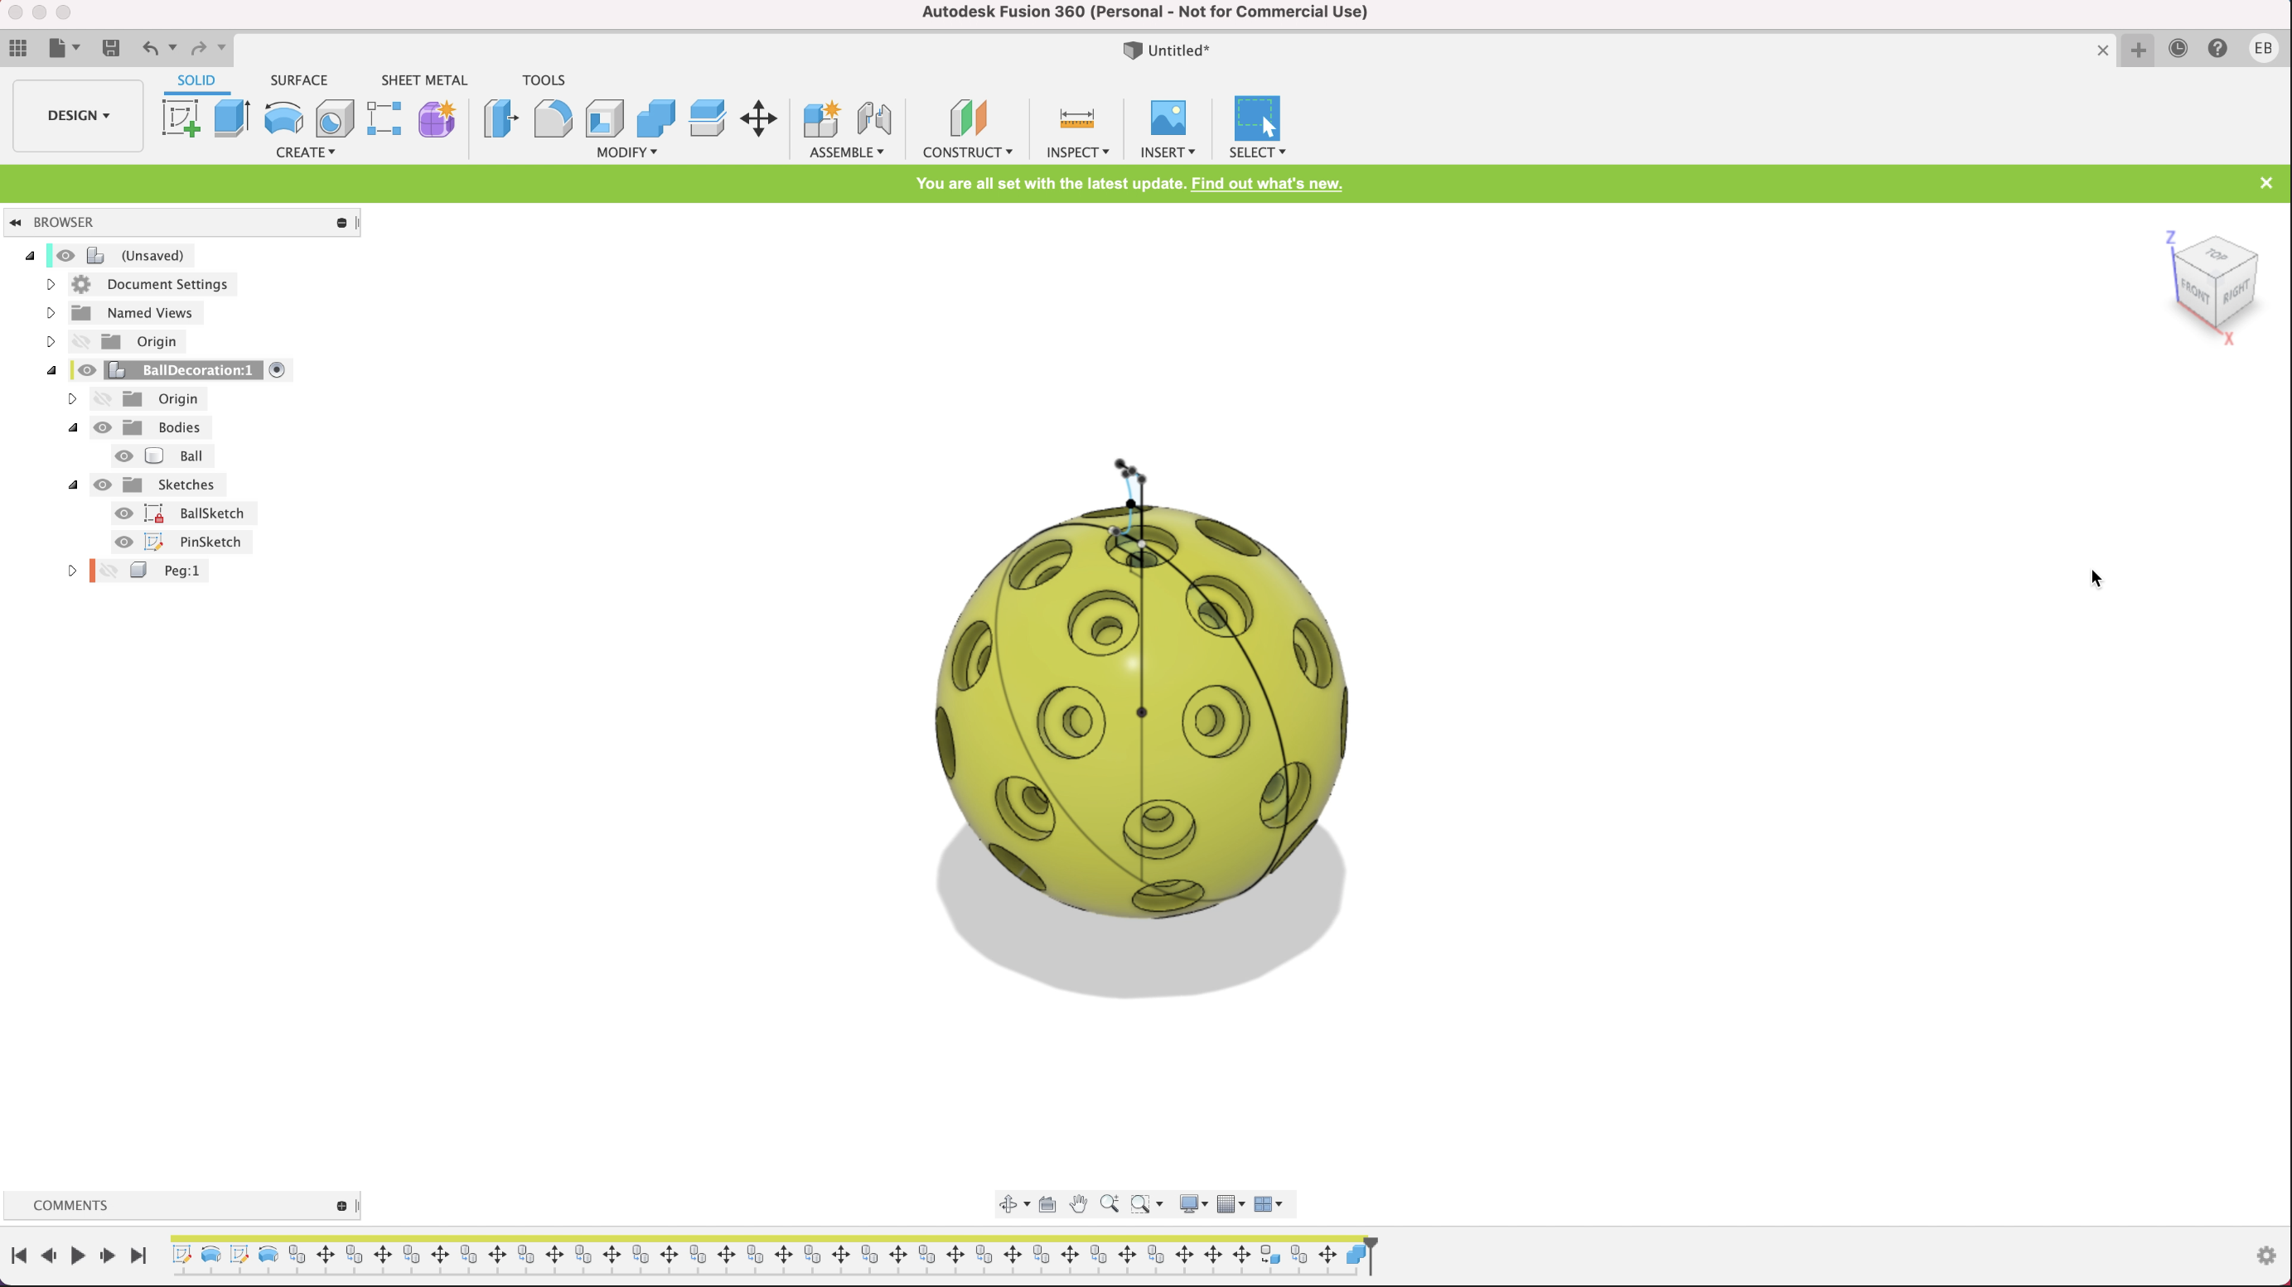This screenshot has width=2292, height=1287.
Task: Open the Display Settings dropdown
Action: (x=1198, y=1203)
